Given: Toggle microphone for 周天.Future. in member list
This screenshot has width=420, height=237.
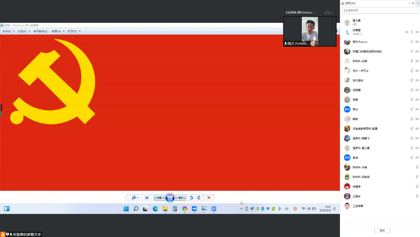Looking at the screenshot, I should point(412,42).
